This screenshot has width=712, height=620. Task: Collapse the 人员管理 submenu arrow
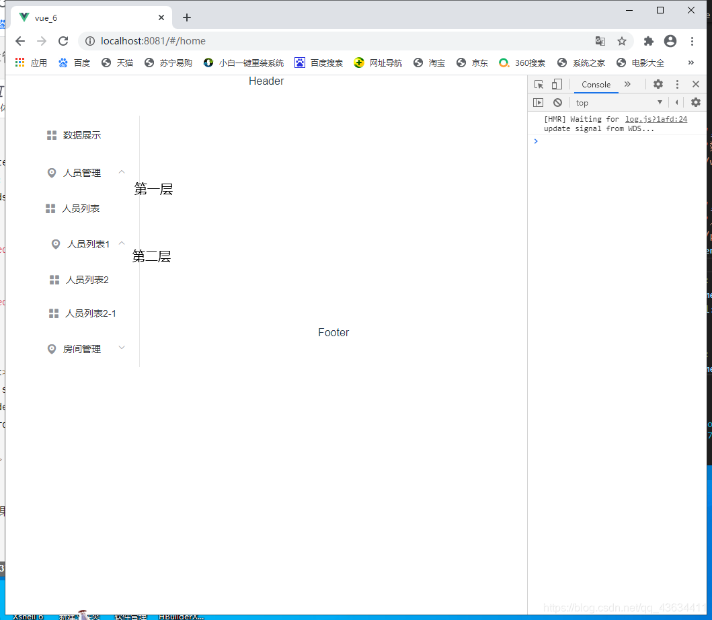coord(122,172)
